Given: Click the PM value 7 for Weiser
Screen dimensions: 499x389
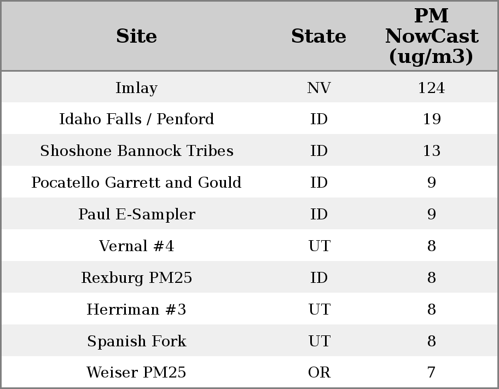Looking at the screenshot, I should (431, 373).
